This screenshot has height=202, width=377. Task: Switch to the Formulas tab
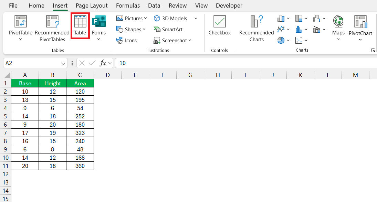(128, 6)
